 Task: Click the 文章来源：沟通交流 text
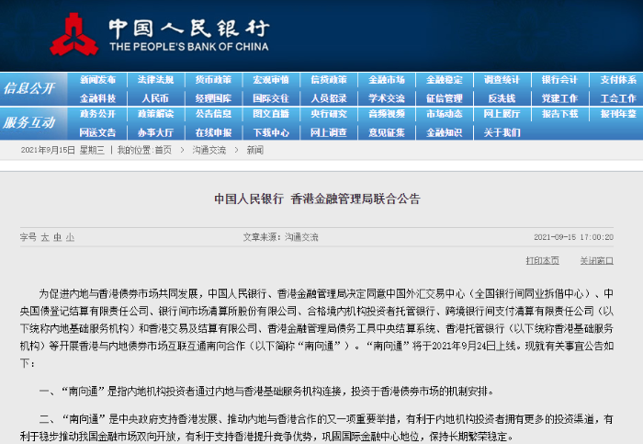point(280,237)
